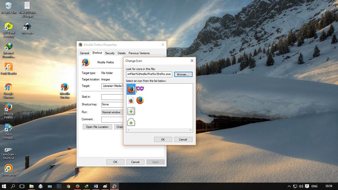Open Microsoft Word from the taskbar
The height and width of the screenshot is (190, 338).
96,186
